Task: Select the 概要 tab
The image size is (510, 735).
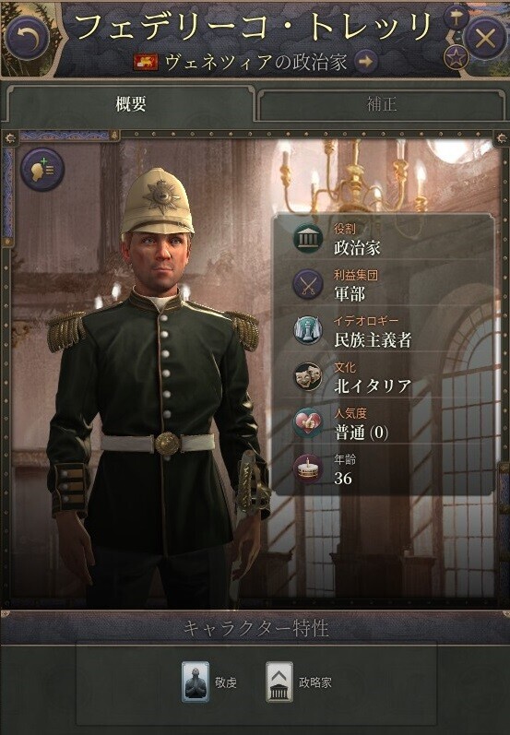Action: point(131,103)
